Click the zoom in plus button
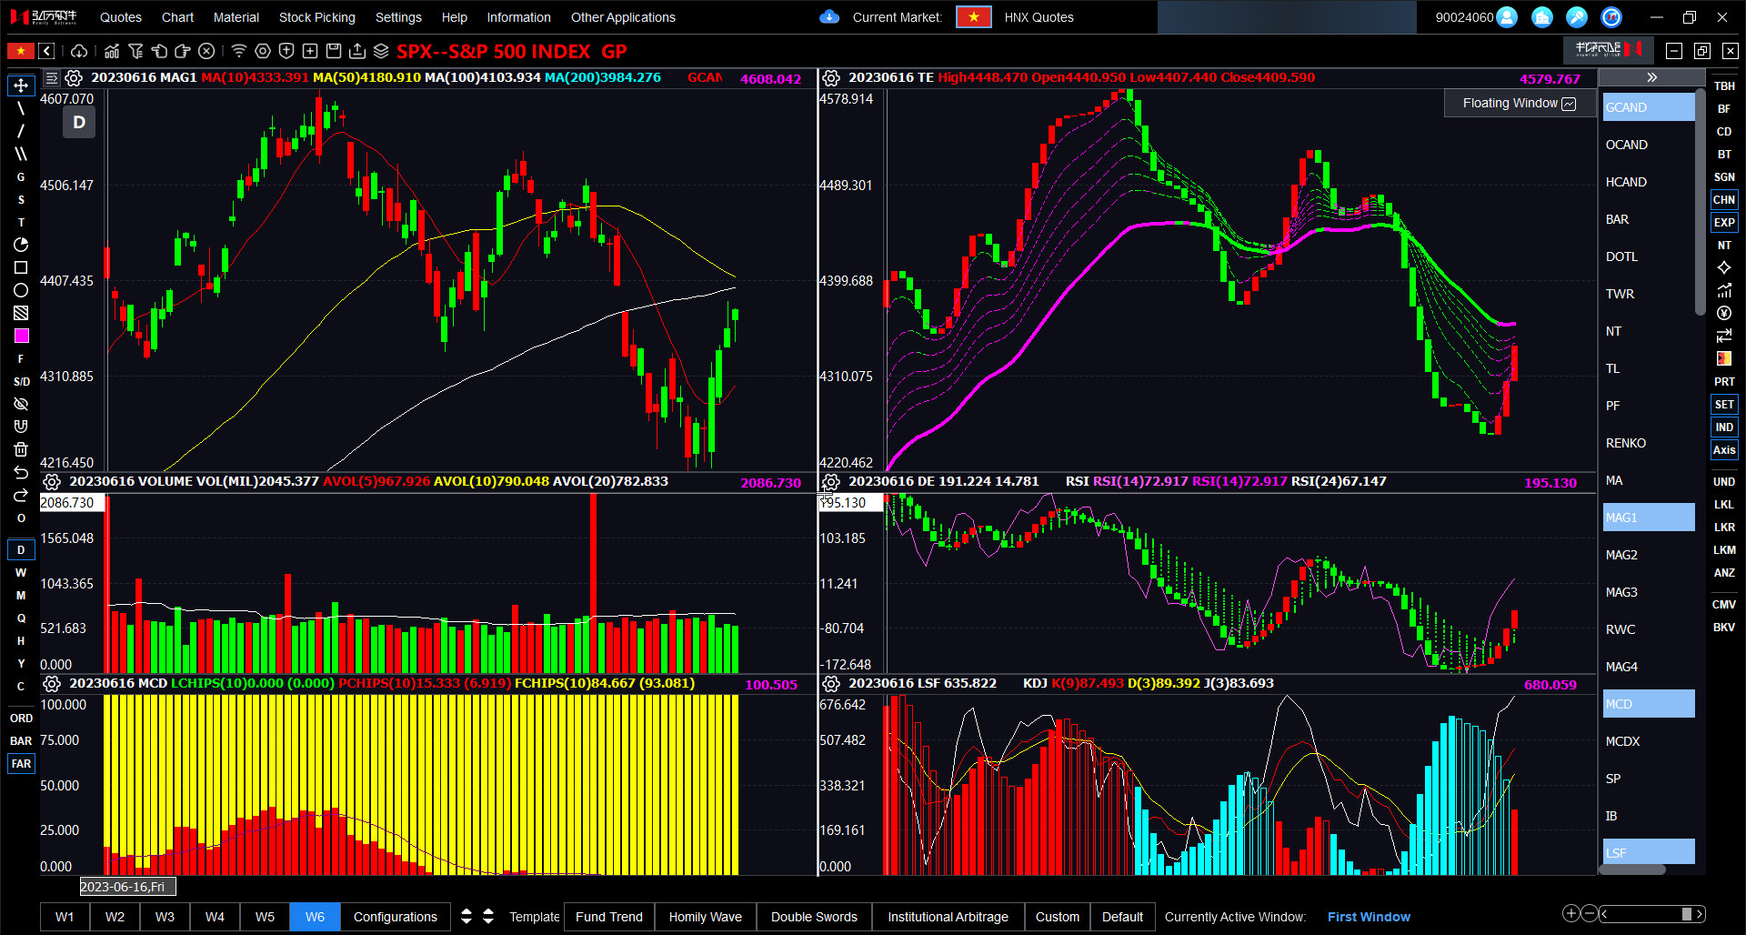Image resolution: width=1746 pixels, height=935 pixels. [x=1570, y=913]
